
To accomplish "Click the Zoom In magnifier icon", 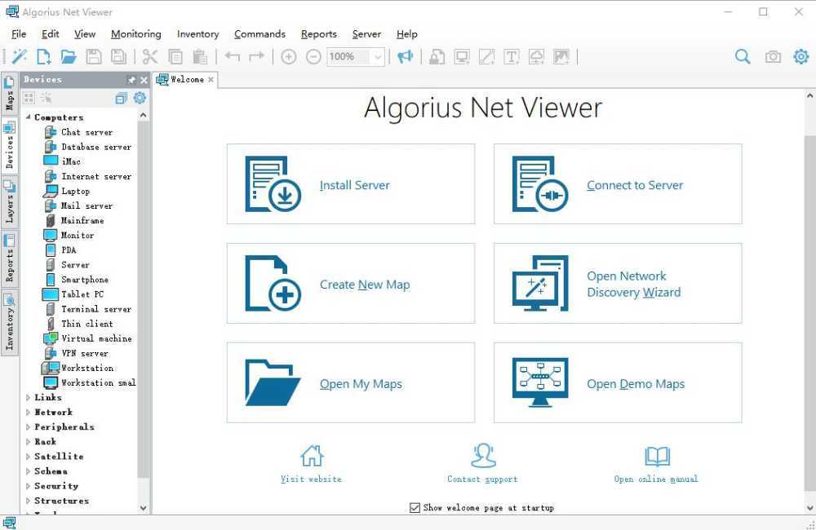I will [289, 57].
